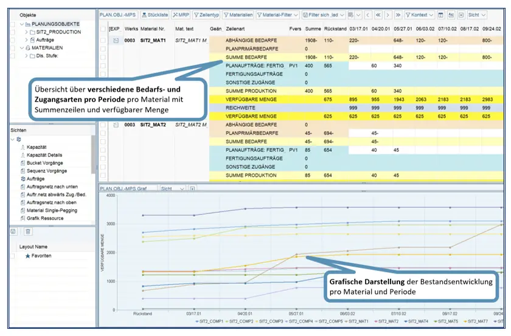Open Auftragsnetz nach unten view

tap(52, 187)
